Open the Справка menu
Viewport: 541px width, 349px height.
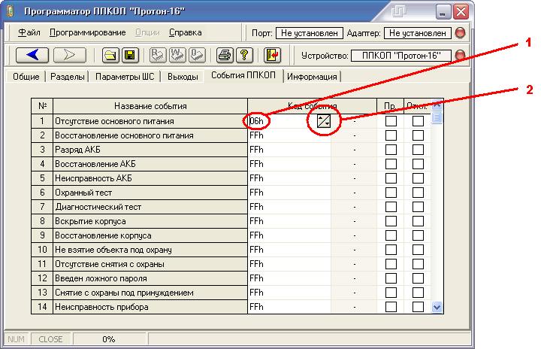(x=186, y=32)
